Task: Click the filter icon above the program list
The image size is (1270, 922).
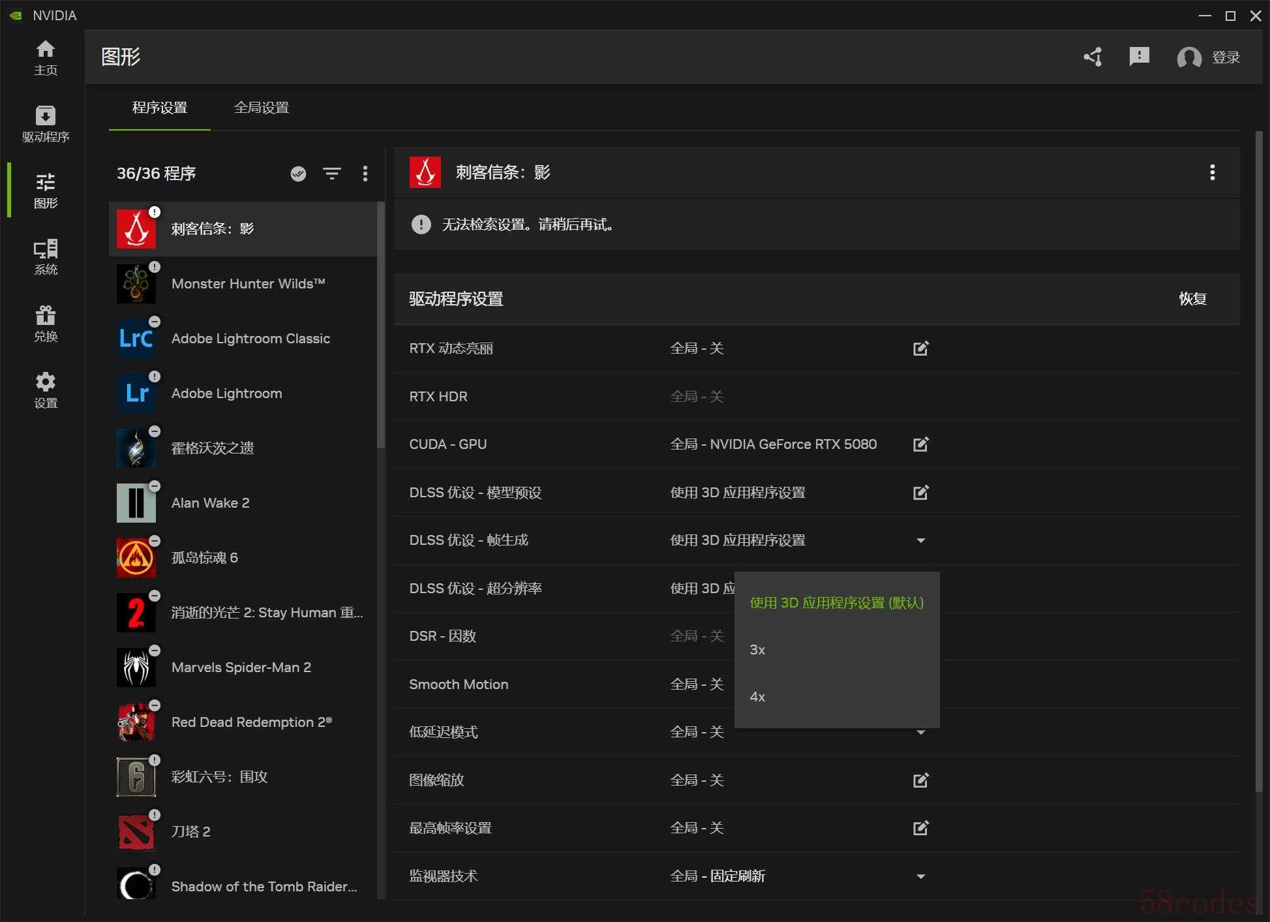Action: pos(332,174)
